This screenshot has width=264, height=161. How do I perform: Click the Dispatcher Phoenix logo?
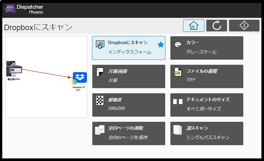pyautogui.click(x=24, y=9)
